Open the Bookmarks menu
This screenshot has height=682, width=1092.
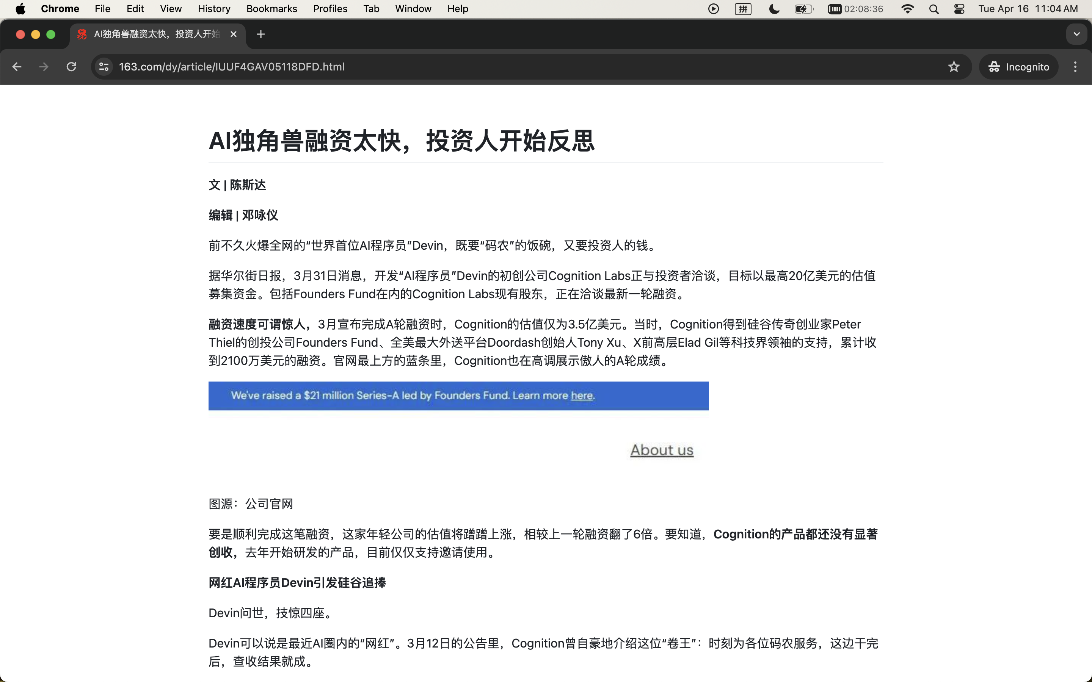coord(271,9)
